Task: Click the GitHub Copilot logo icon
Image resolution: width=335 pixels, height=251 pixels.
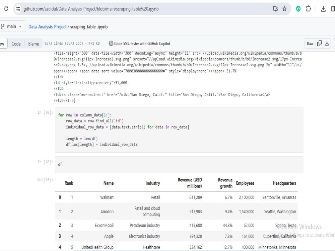Action: pos(111,43)
